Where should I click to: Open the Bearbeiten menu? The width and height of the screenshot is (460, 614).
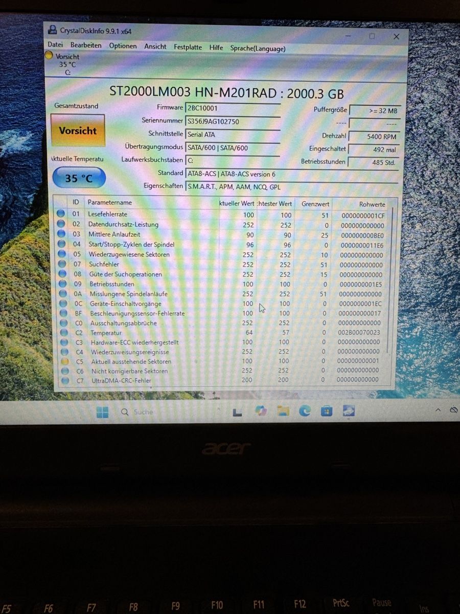[86, 46]
